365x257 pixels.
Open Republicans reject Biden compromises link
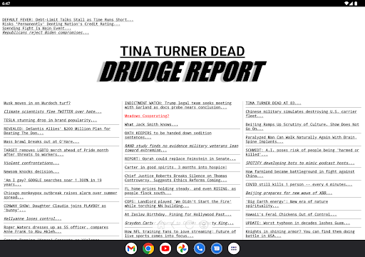(x=46, y=33)
